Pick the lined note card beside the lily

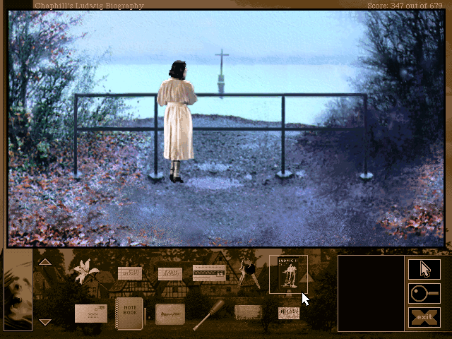[x=130, y=273]
